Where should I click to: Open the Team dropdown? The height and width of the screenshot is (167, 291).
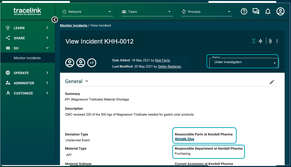click(147, 12)
